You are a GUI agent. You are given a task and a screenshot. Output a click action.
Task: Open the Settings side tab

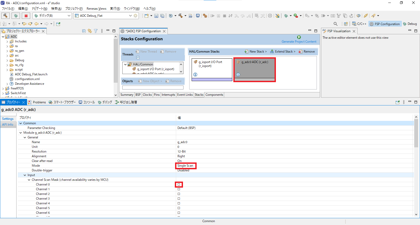click(x=8, y=119)
